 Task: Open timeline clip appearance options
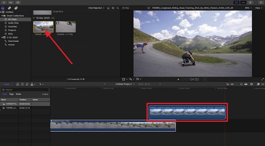tap(252, 84)
